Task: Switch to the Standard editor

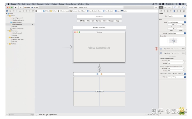Action: (161, 7)
